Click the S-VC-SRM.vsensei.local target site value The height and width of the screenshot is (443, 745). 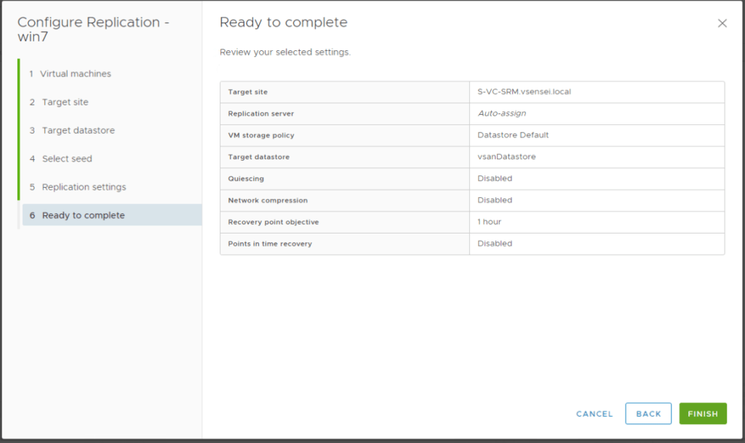[x=524, y=92]
